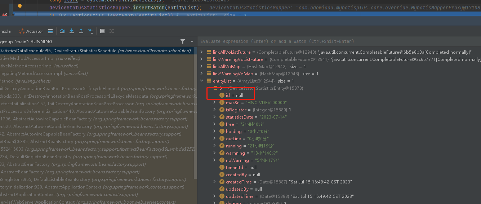Click the Step Out debugger icon
This screenshot has height=204, width=481.
(81, 31)
